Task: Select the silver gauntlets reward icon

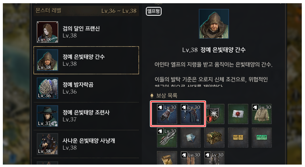Action: 167,138
